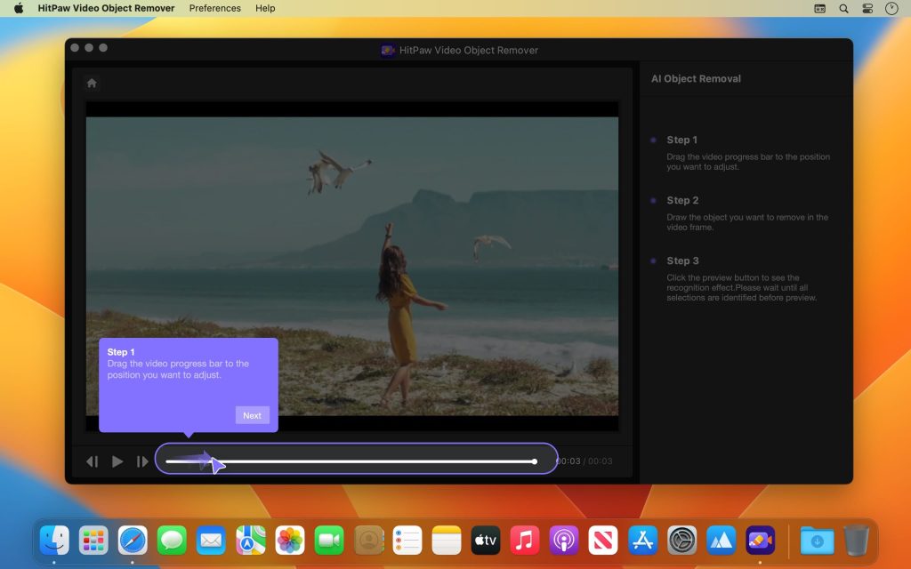Screen dimensions: 911x569
Task: Click the clock icon in the menu bar
Action: coord(890,8)
